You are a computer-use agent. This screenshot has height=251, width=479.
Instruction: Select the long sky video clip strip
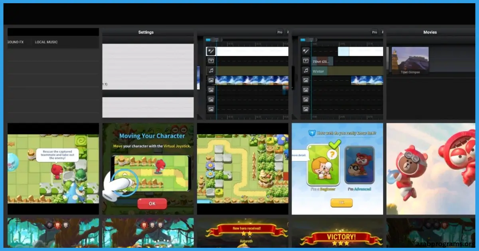[252, 80]
